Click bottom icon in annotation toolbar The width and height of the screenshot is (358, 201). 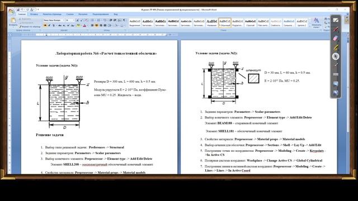(x=336, y=93)
